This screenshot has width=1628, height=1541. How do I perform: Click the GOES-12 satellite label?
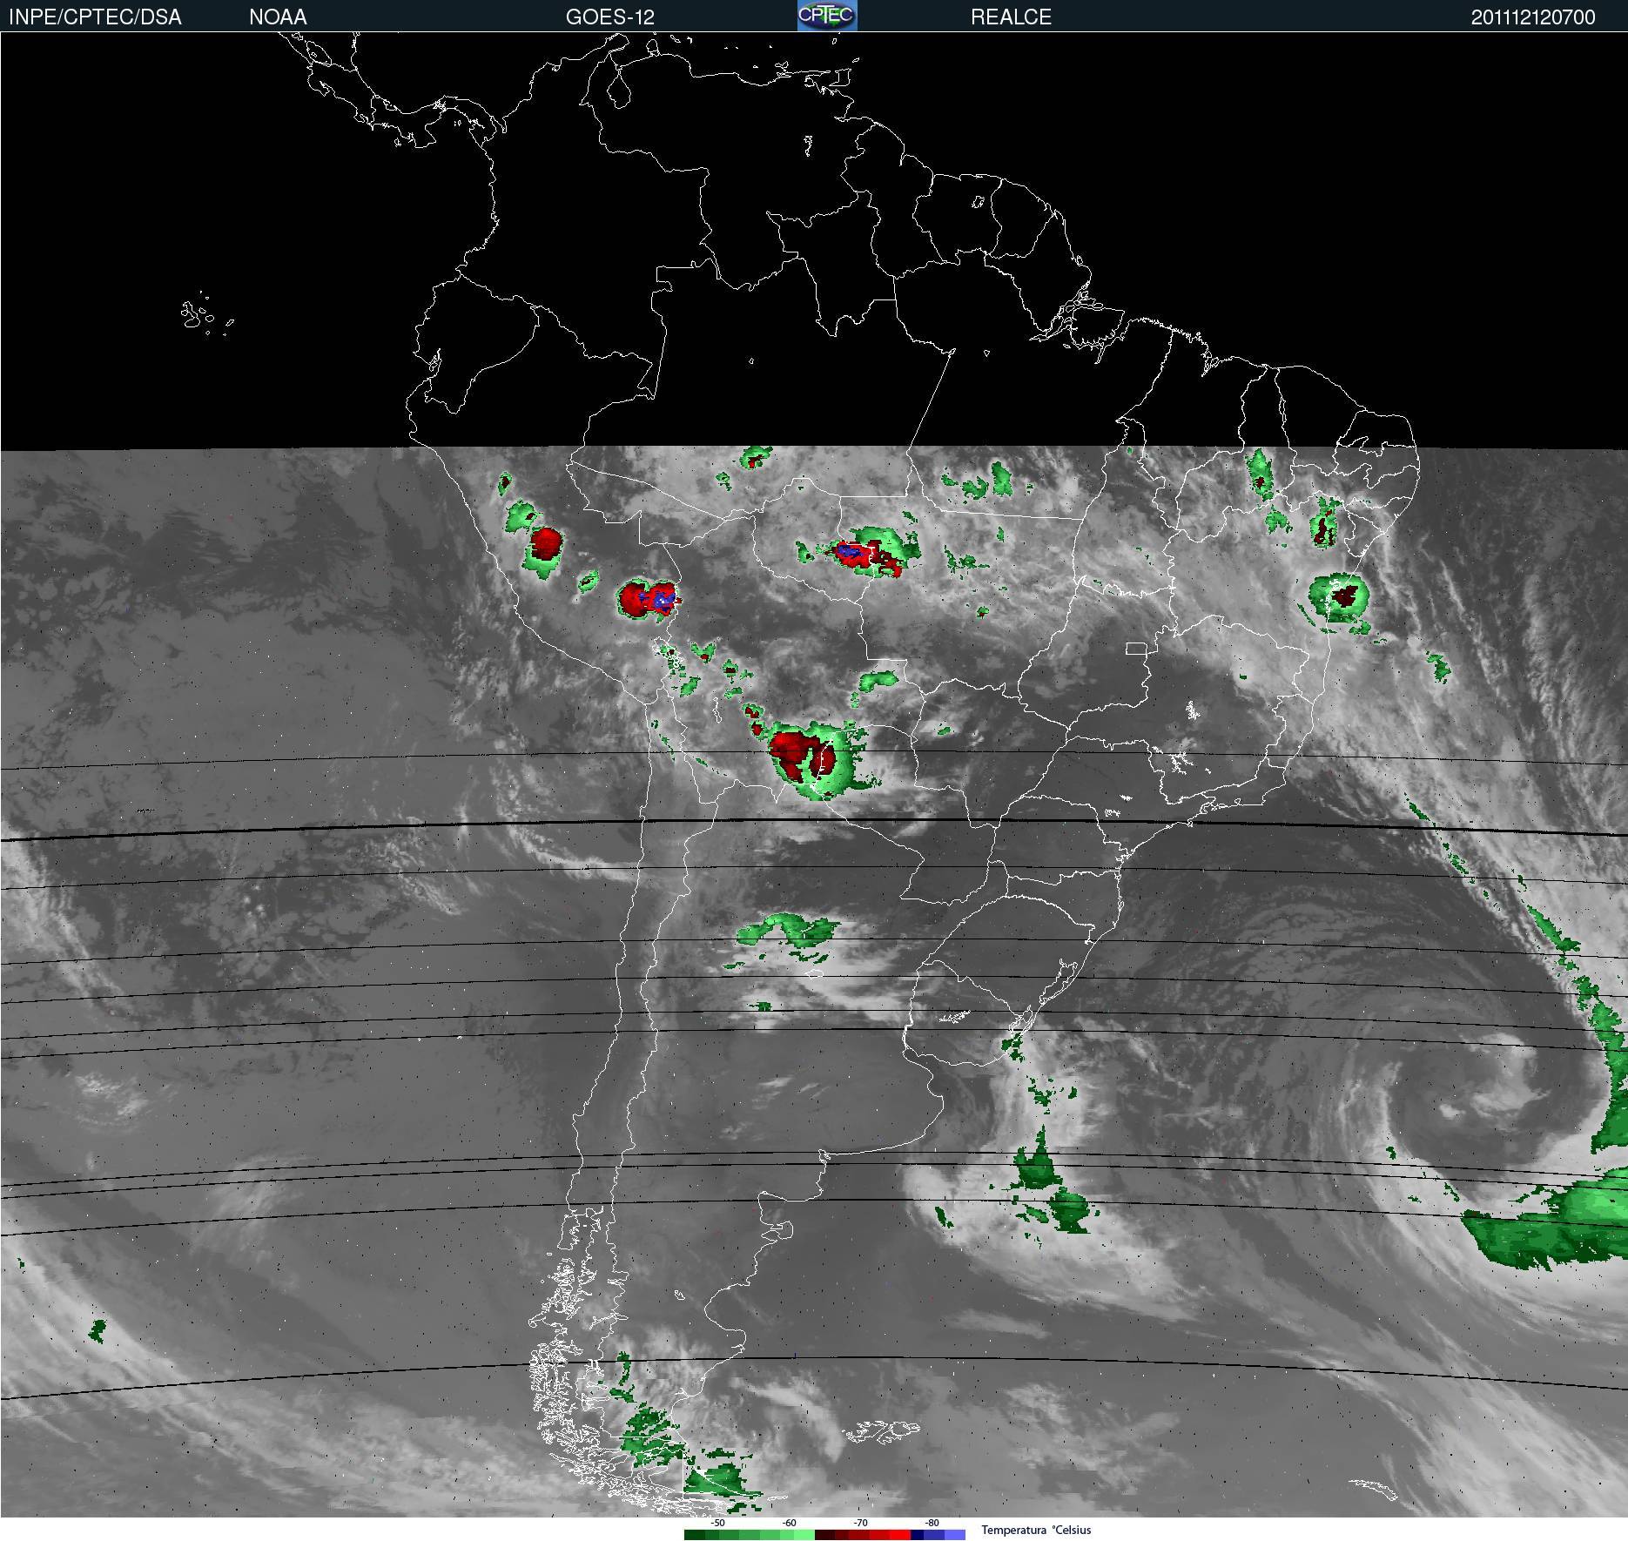click(x=609, y=17)
